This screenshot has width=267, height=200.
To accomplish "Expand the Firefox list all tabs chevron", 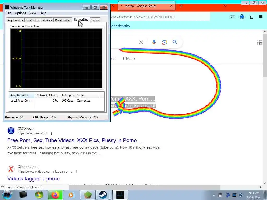I will point(225,6).
